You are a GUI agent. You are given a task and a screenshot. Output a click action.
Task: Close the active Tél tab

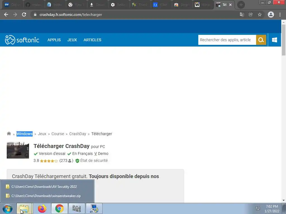pyautogui.click(x=230, y=5)
